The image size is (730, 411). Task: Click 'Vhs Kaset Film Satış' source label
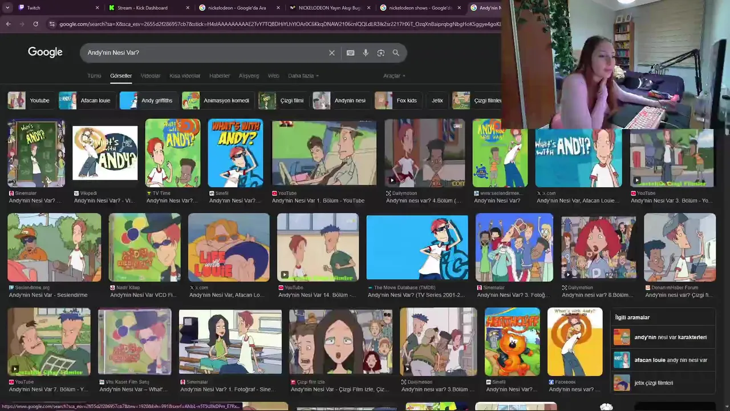[x=127, y=382]
